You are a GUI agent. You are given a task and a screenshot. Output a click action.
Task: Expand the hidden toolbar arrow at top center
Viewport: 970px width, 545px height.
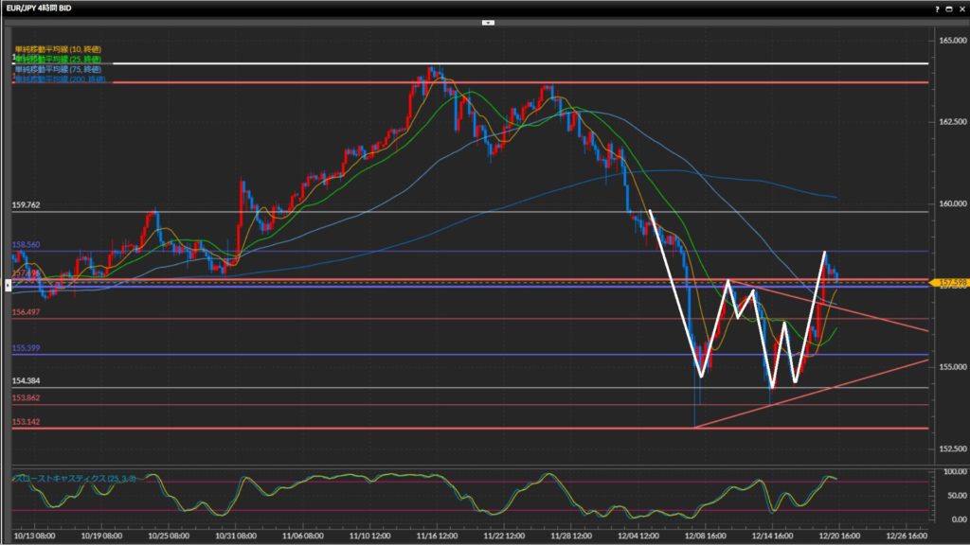488,21
